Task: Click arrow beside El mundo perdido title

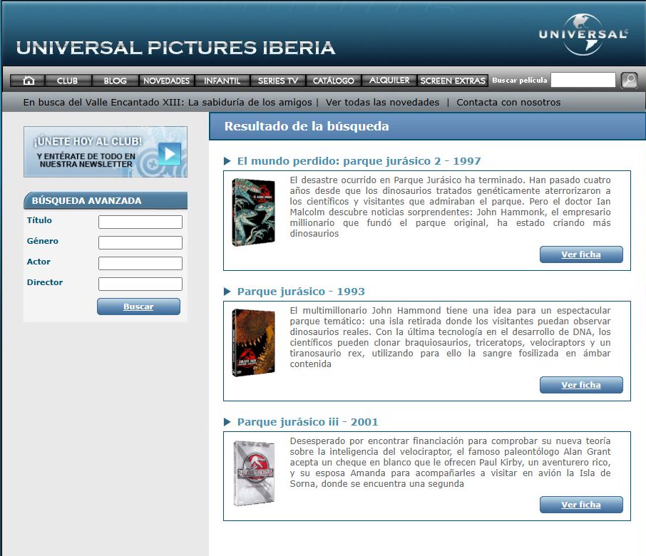Action: (227, 161)
